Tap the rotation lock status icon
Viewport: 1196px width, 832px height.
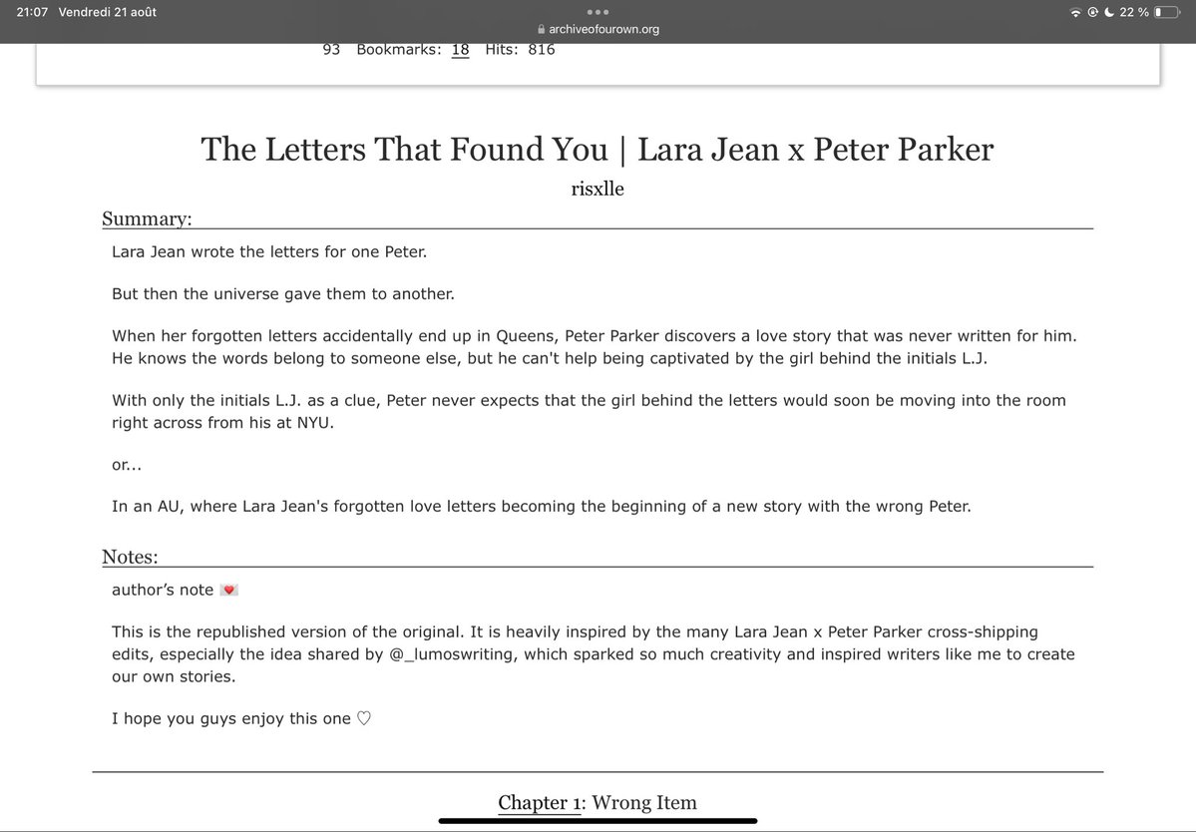pyautogui.click(x=1092, y=12)
